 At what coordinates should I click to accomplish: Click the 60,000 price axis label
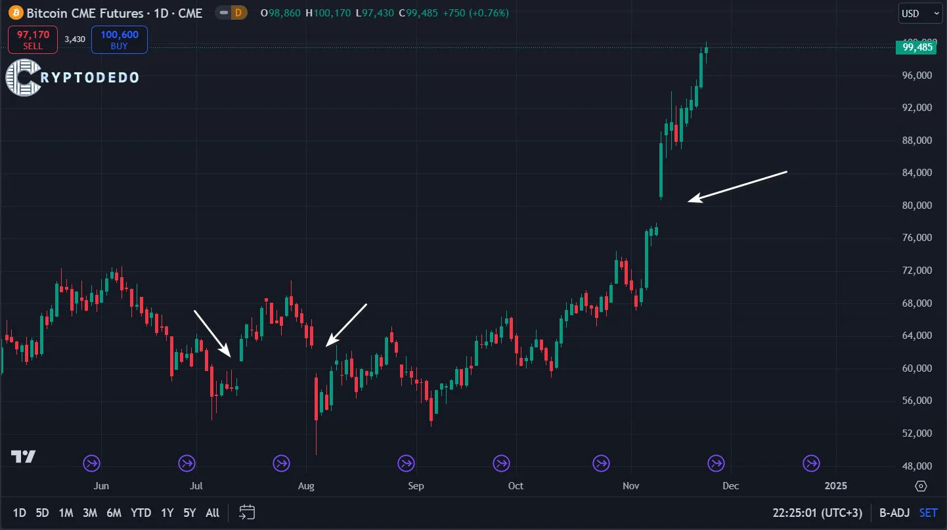pos(917,368)
